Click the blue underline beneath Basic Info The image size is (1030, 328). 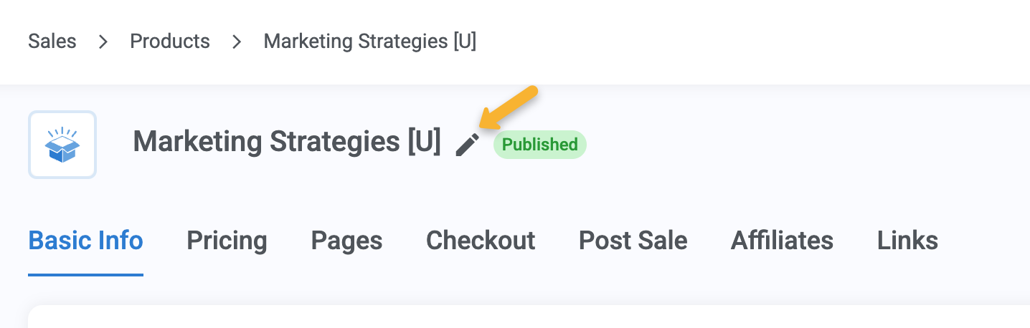point(86,274)
